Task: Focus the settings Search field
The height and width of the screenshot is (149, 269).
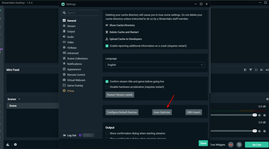Action: [x=80, y=13]
